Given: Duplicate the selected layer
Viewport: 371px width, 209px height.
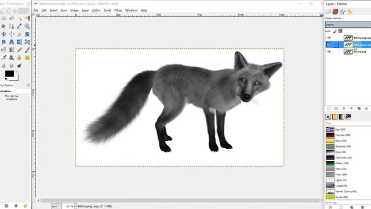Looking at the screenshot, I should 359,109.
